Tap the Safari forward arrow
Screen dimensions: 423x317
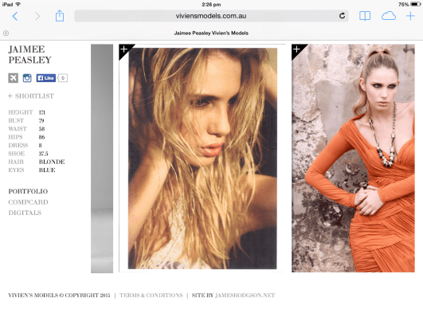pyautogui.click(x=37, y=16)
